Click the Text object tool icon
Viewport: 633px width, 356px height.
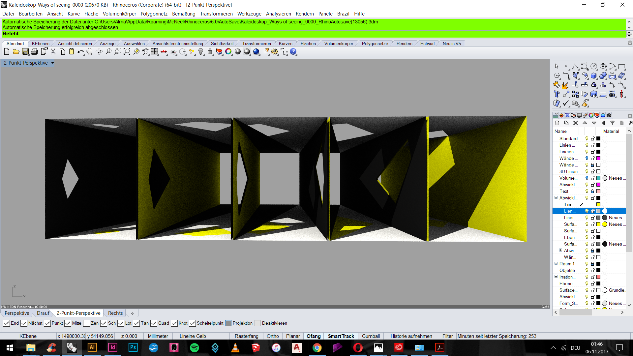click(x=557, y=94)
